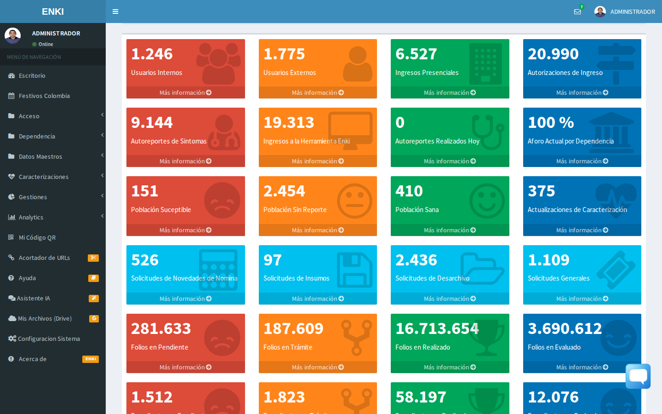Screen dimensions: 662x414
Task: Click the Online status text
Action: (x=46, y=44)
